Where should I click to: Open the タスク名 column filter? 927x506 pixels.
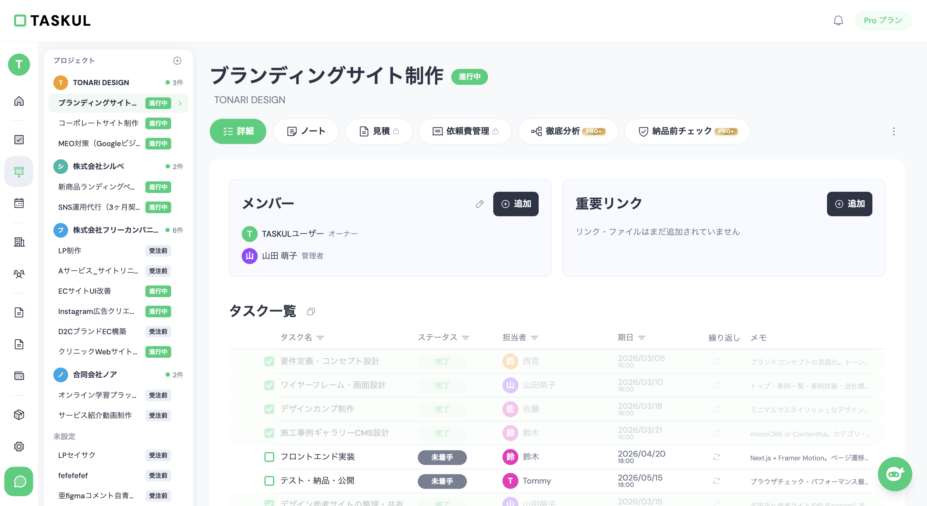[320, 338]
